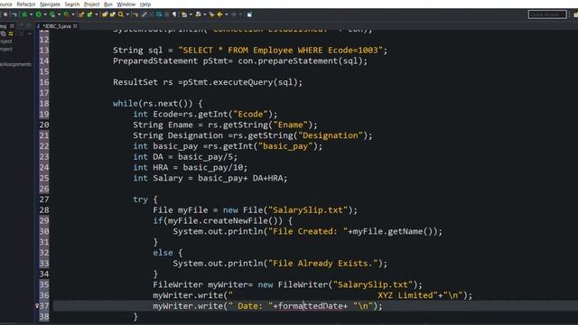Click the Search magnifier toolbar icon
Image resolution: width=578 pixels, height=325 pixels.
(x=121, y=14)
